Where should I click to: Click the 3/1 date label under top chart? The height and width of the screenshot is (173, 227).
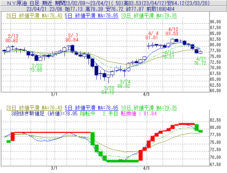click(x=54, y=94)
